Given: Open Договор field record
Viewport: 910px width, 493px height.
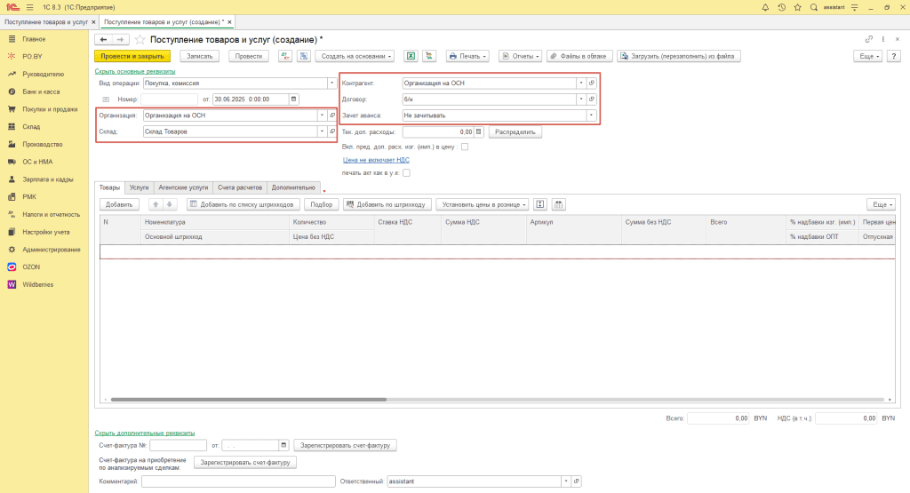Looking at the screenshot, I should click(592, 99).
